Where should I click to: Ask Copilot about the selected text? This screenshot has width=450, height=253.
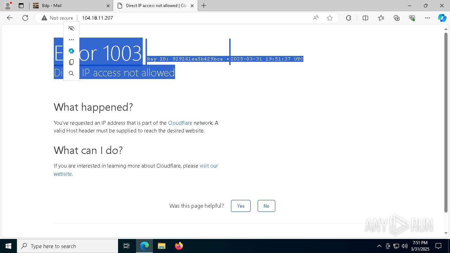pyautogui.click(x=71, y=51)
